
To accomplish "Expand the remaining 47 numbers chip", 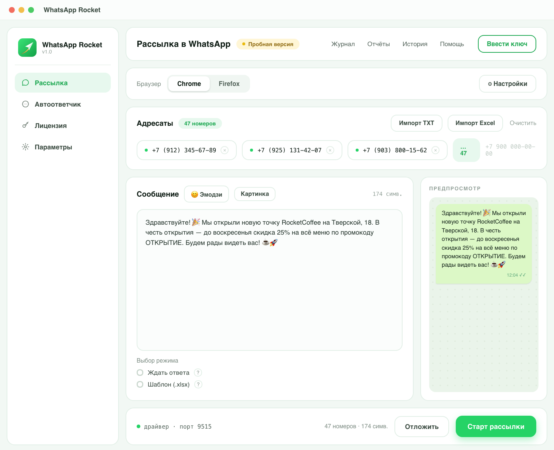I will click(x=466, y=150).
